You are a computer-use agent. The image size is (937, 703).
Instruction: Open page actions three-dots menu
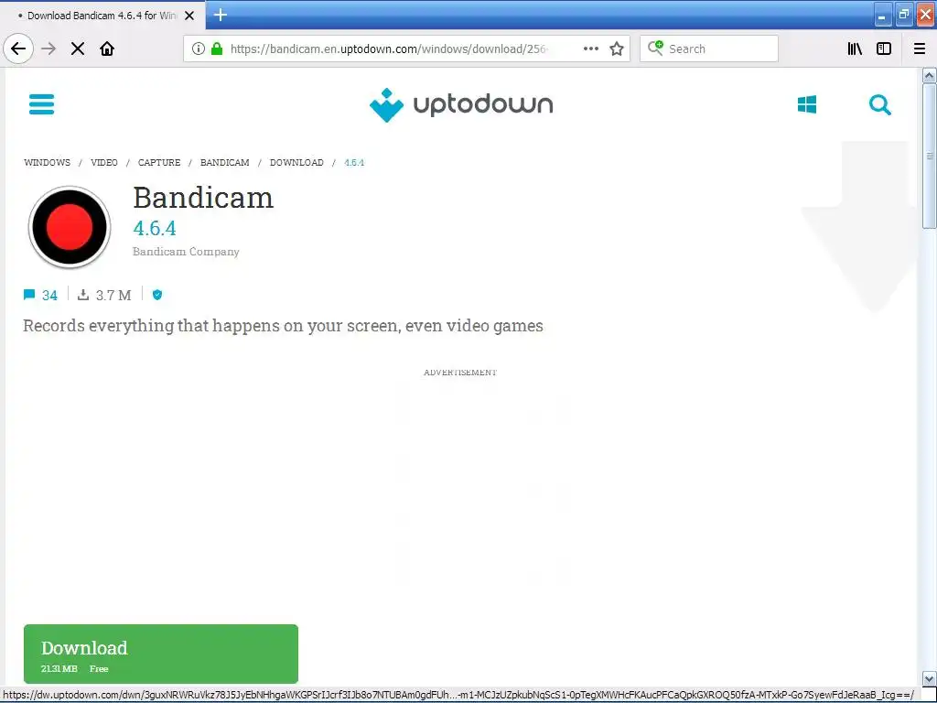click(x=591, y=49)
